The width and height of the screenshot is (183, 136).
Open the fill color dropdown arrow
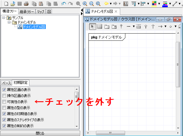(159, 4)
